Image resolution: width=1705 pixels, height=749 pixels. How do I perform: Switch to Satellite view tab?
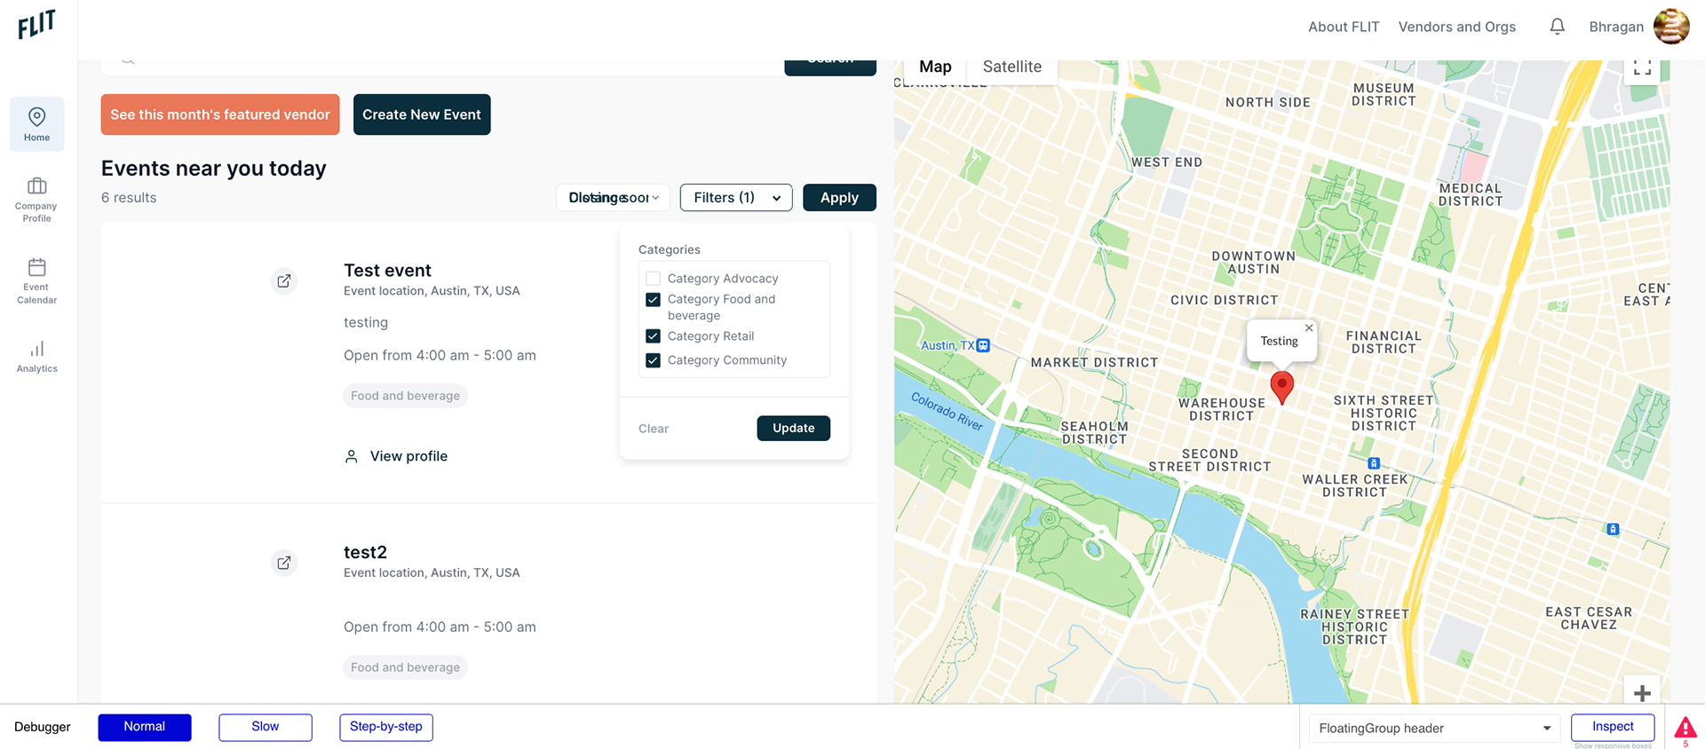[x=1012, y=67]
